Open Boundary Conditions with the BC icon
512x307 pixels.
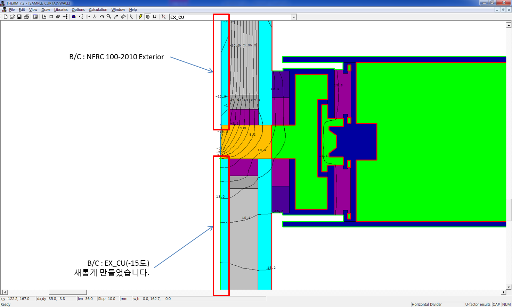(x=131, y=17)
